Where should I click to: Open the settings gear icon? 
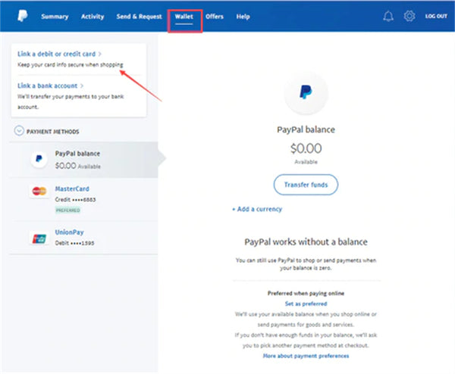pyautogui.click(x=409, y=16)
